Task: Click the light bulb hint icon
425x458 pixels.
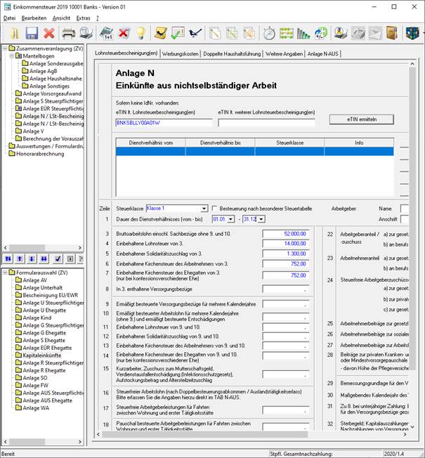Action: [140, 33]
